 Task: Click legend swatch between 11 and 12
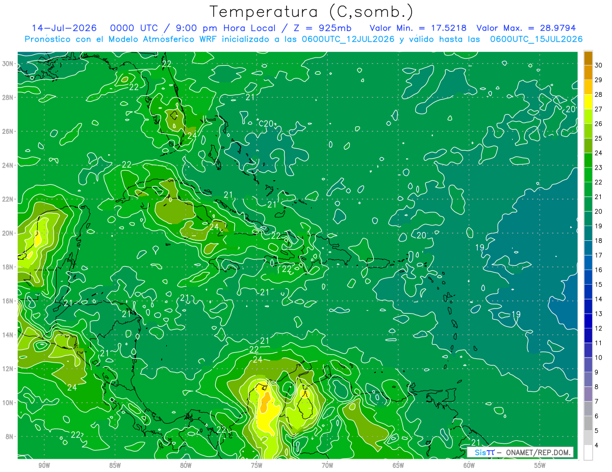coord(588,336)
